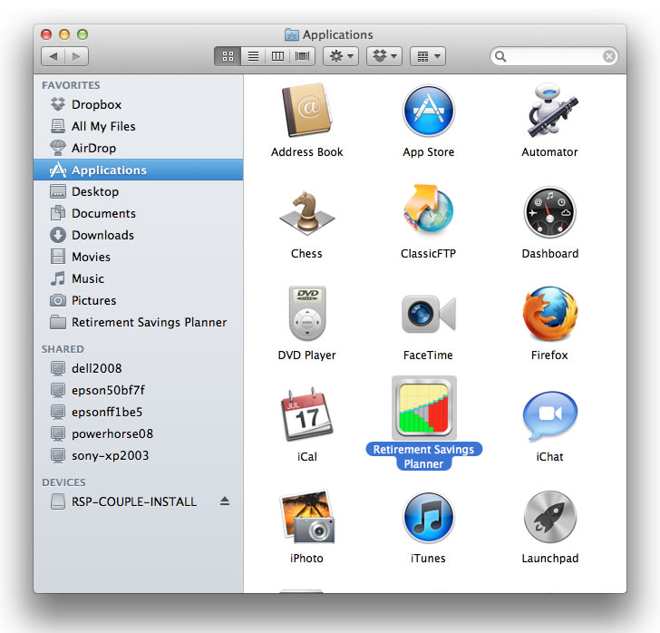Open All My Files in sidebar
The image size is (660, 633).
point(138,126)
